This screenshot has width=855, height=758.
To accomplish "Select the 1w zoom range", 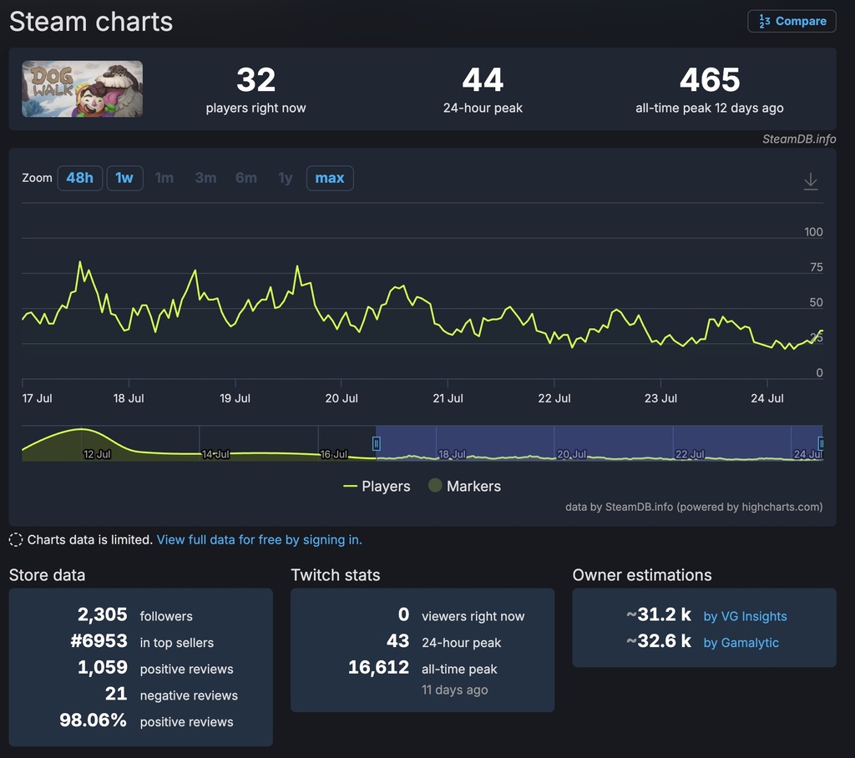I will click(x=124, y=178).
